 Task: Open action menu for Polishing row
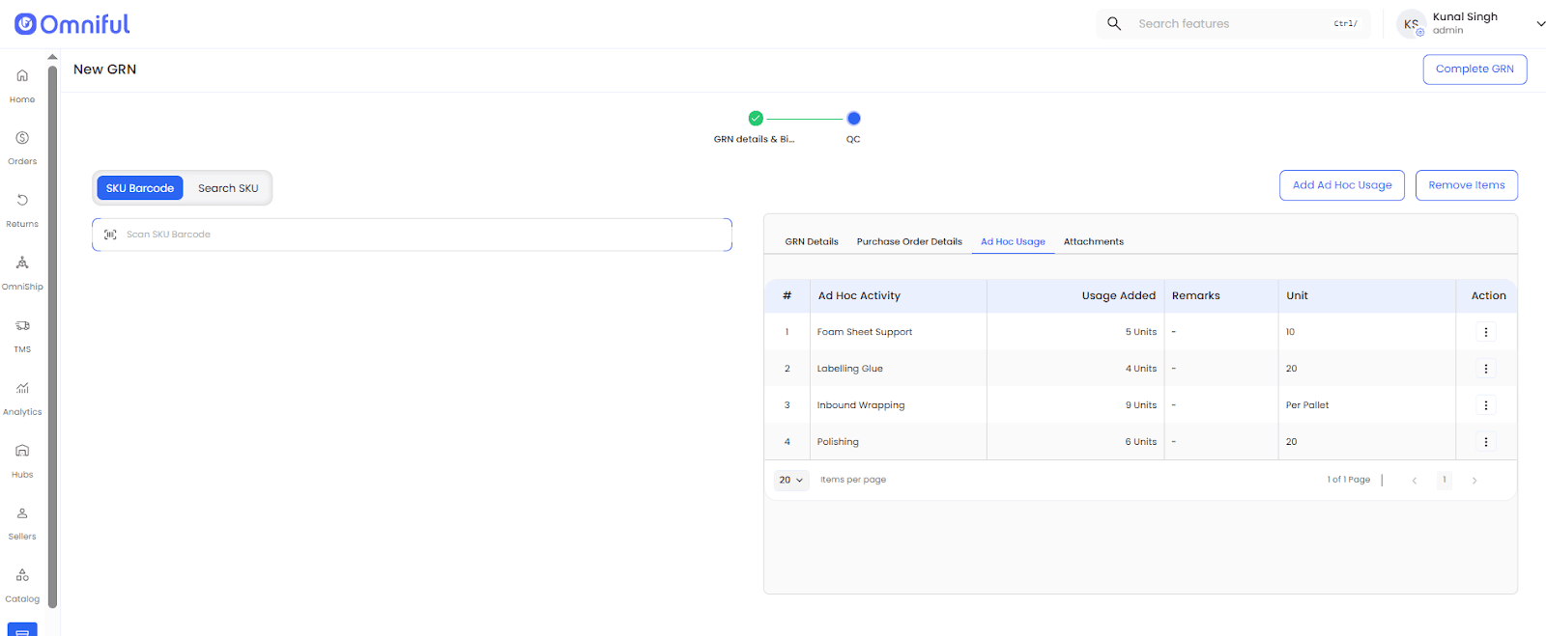[1485, 442]
